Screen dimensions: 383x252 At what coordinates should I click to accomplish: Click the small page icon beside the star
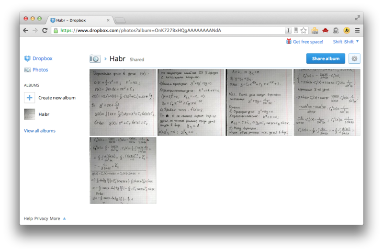pos(296,30)
